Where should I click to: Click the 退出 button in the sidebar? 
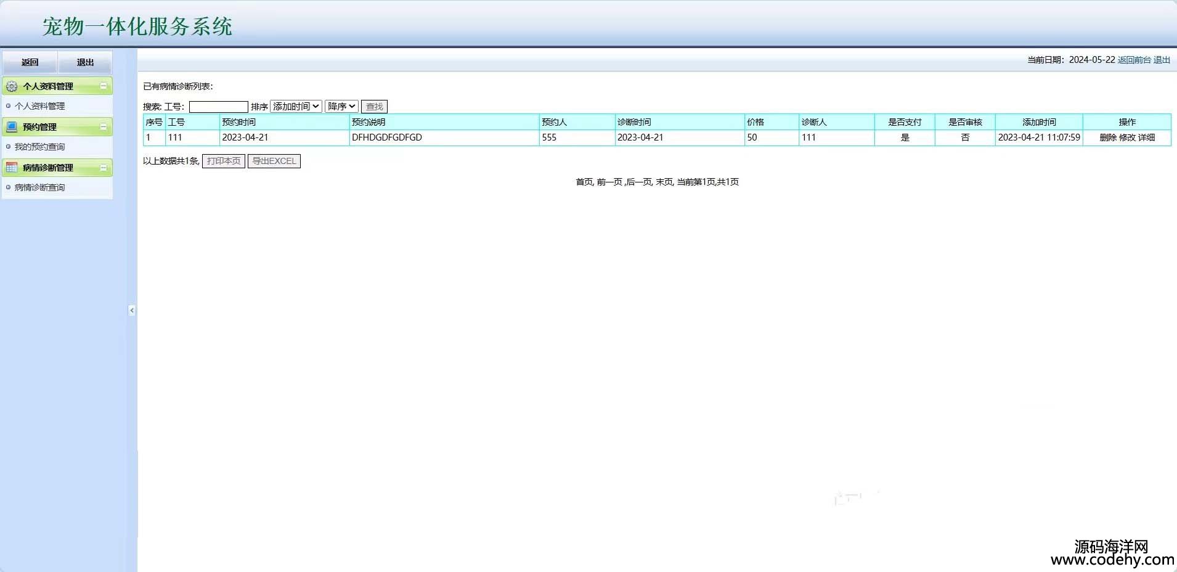point(85,62)
